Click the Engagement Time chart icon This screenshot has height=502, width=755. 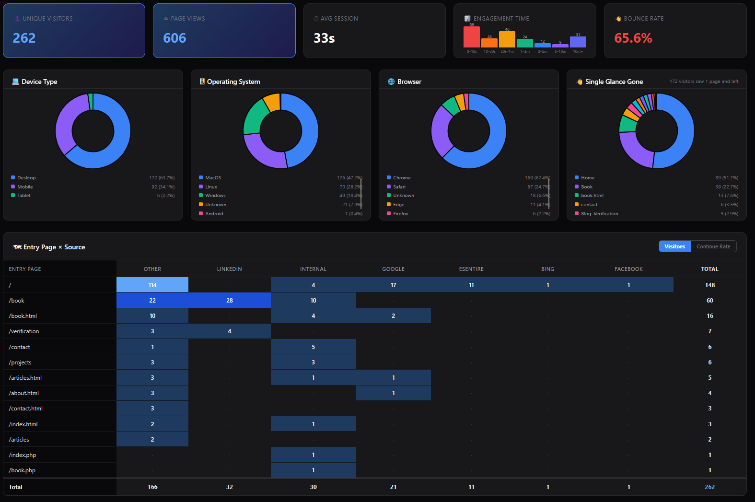467,19
